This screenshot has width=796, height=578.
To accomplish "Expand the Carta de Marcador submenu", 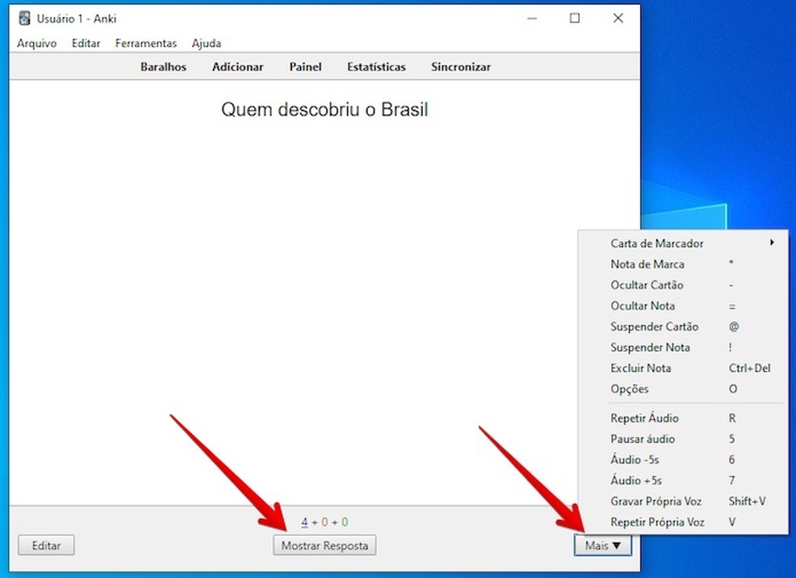I will pos(656,243).
